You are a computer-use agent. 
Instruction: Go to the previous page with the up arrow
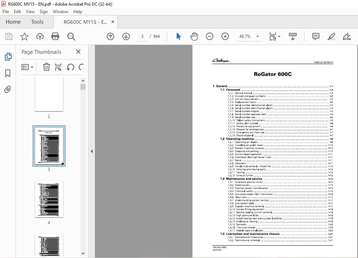click(x=110, y=36)
